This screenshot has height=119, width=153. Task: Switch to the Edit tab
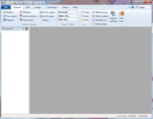[x=28, y=7]
